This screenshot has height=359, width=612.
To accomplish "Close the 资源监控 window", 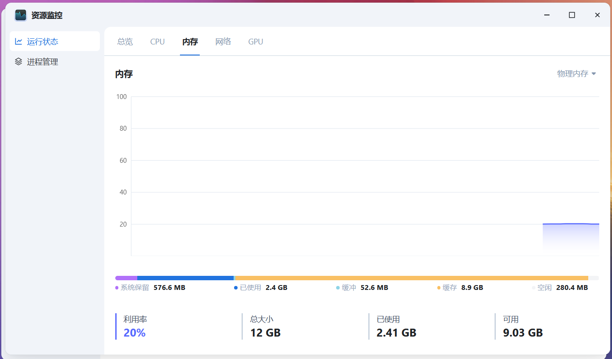I will [x=597, y=15].
